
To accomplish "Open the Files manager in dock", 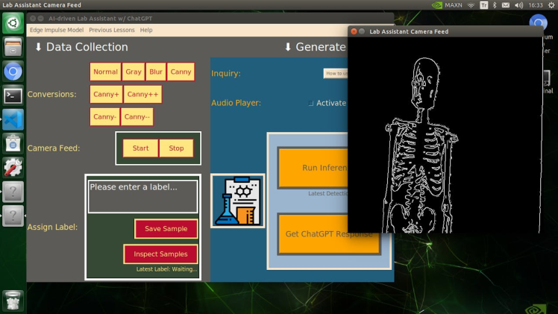I will (x=13, y=48).
